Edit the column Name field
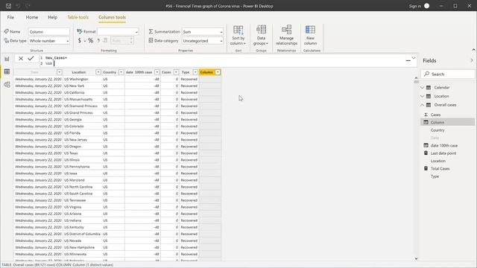 [48, 31]
